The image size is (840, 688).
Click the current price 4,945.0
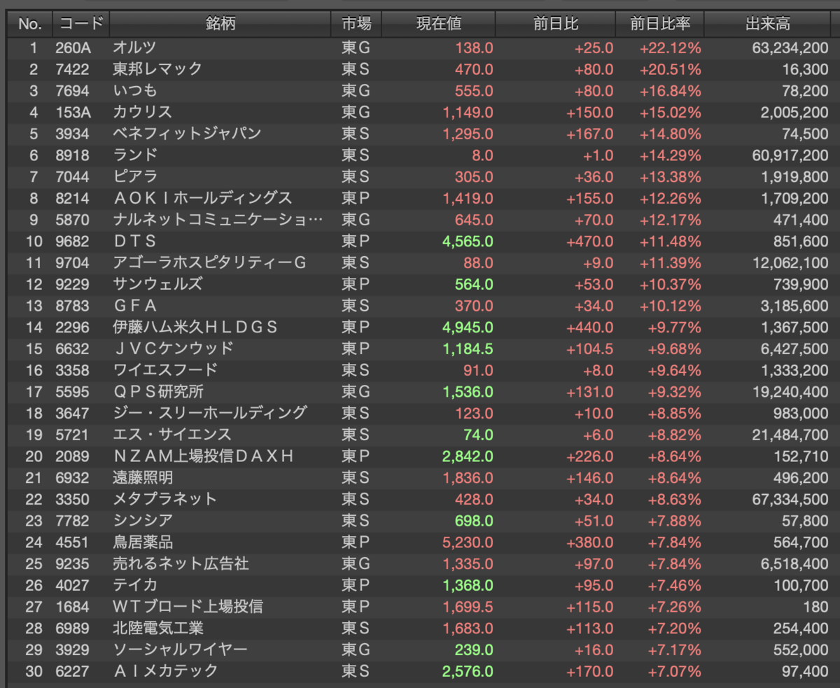(x=468, y=327)
